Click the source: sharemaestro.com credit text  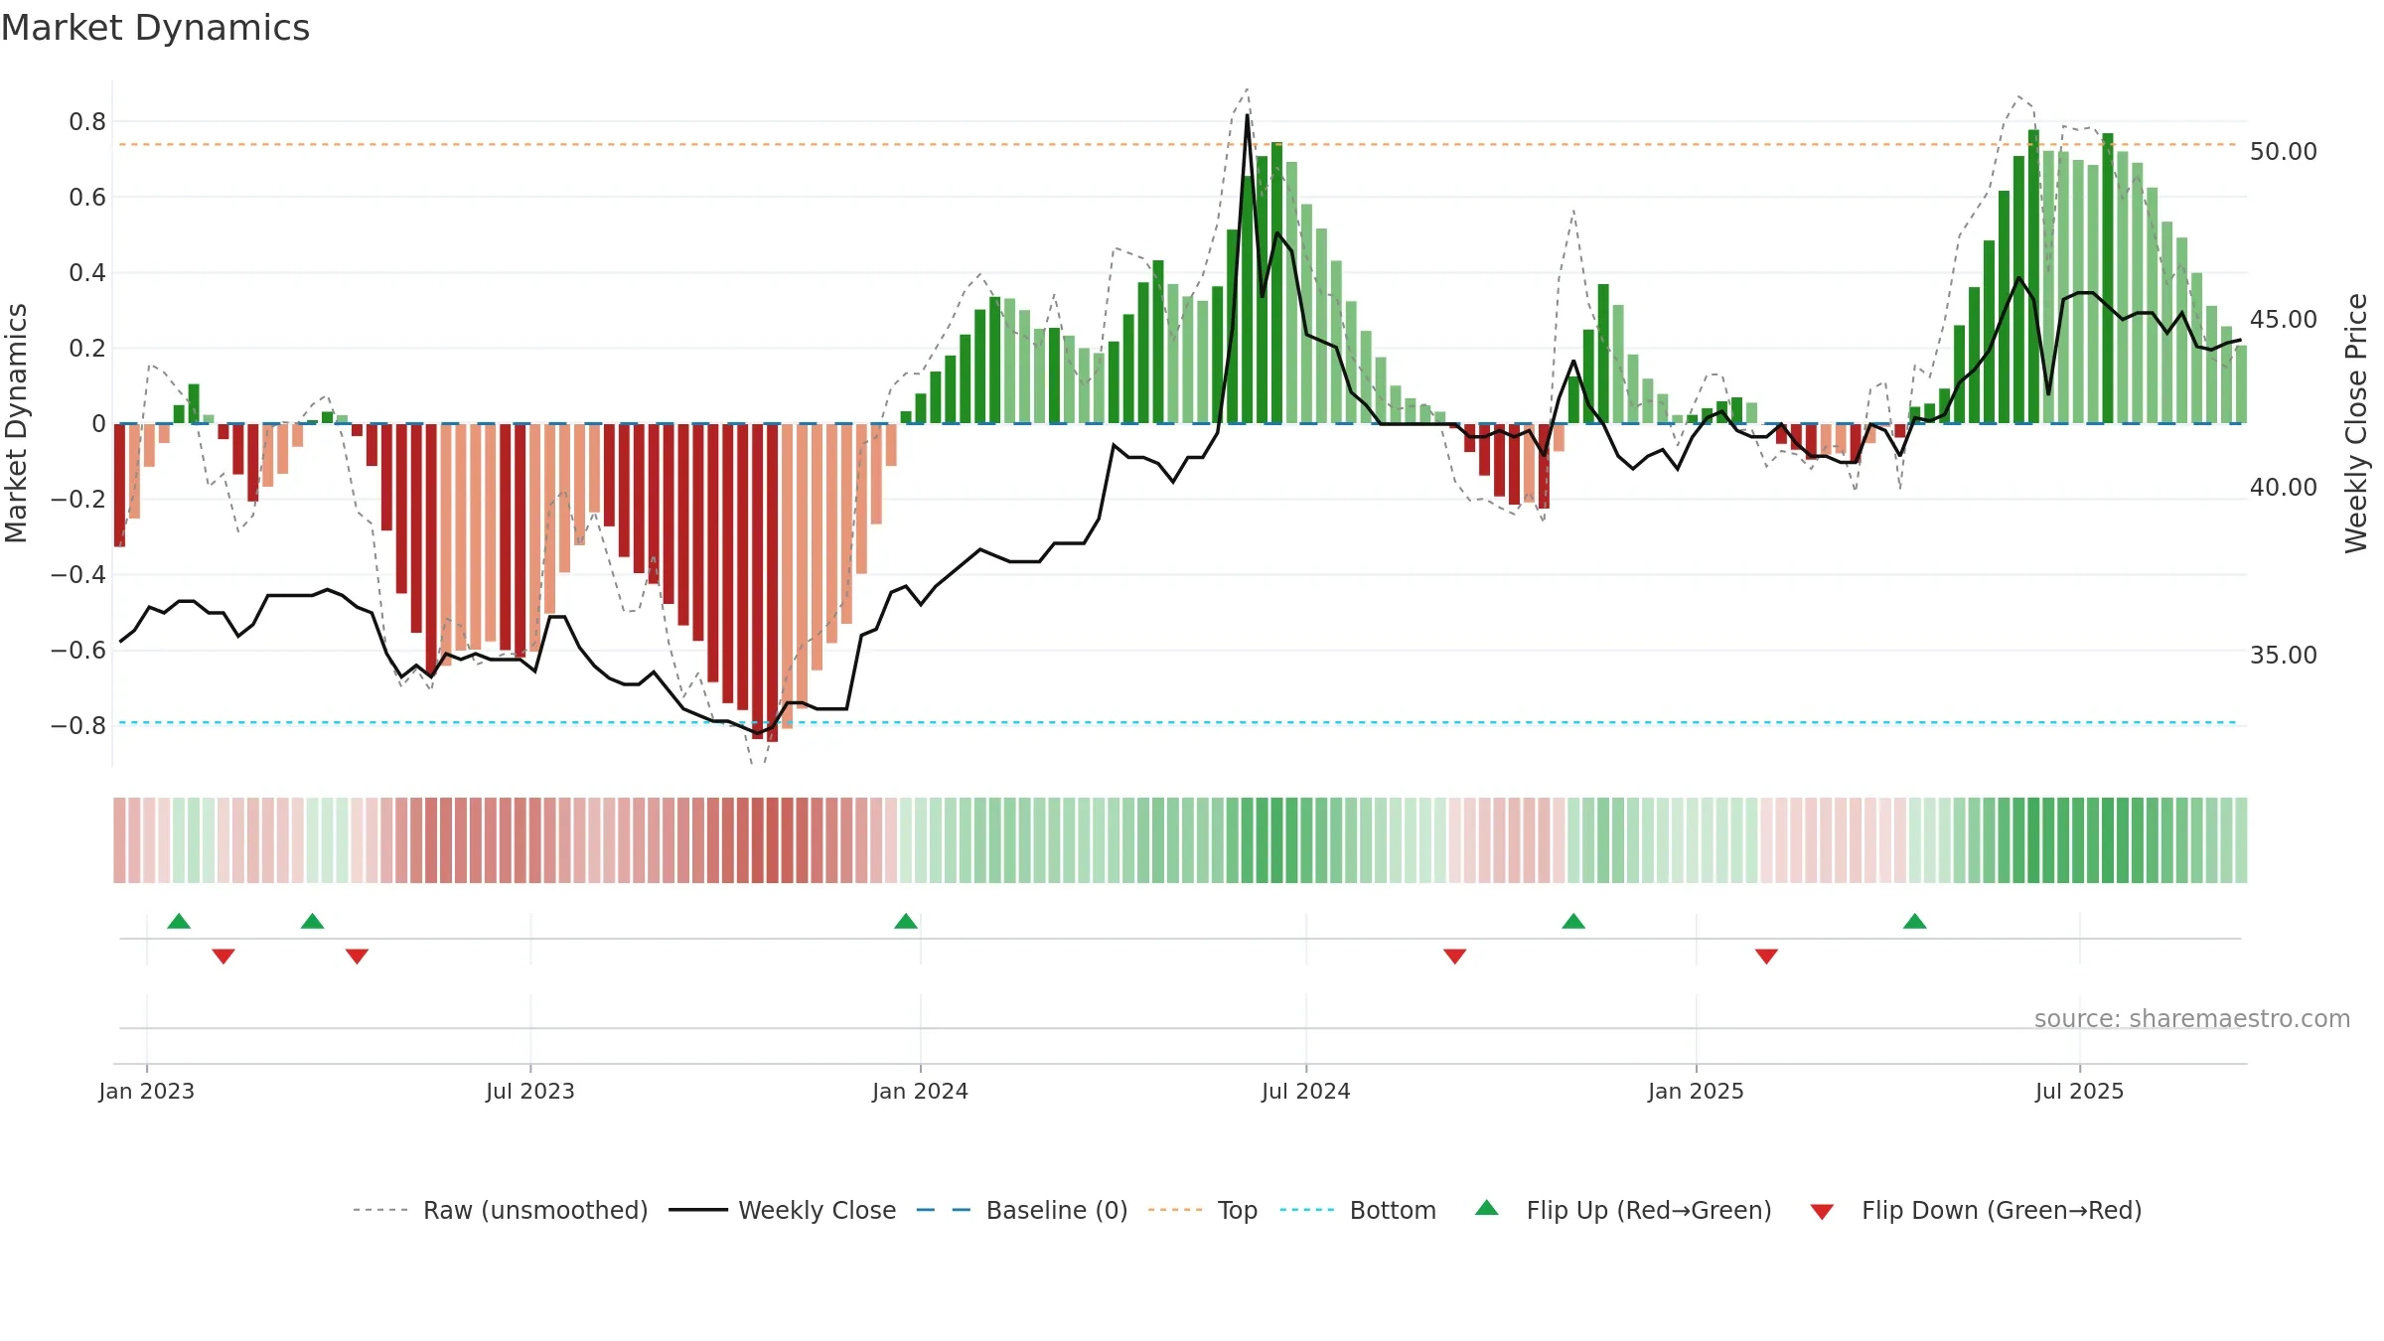coord(2192,1018)
